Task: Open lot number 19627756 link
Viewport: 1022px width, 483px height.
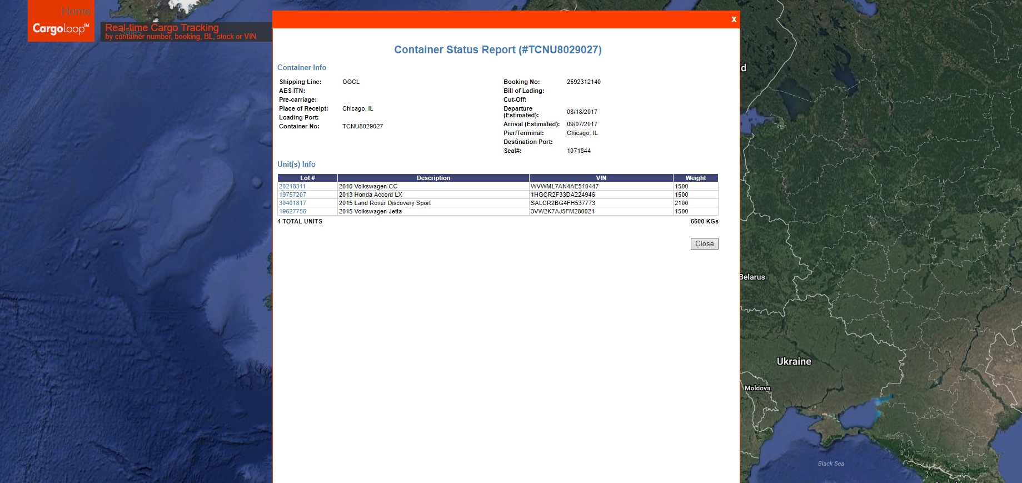Action: pos(292,211)
